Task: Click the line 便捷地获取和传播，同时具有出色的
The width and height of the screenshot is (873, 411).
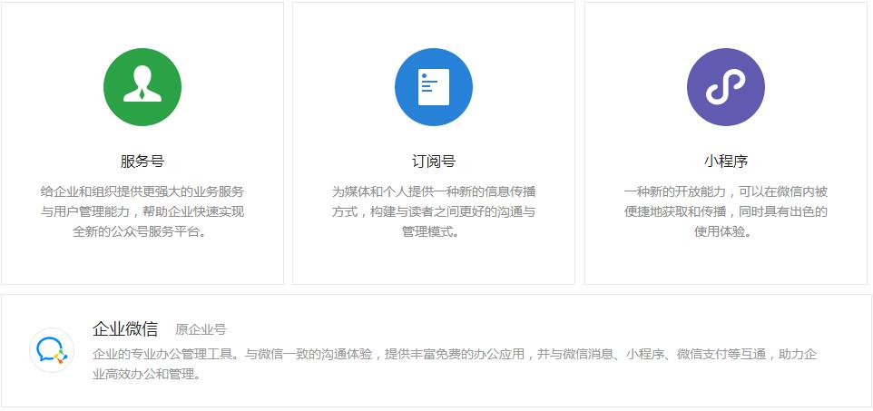Action: click(x=725, y=211)
